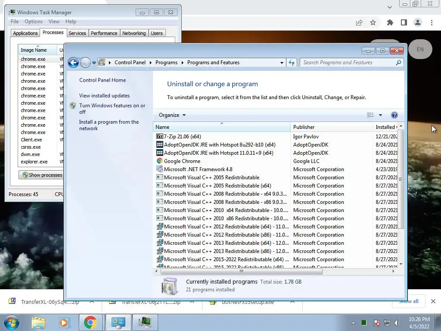441x331 pixels.
Task: Switch to Services tab in Task Manager
Action: point(77,33)
